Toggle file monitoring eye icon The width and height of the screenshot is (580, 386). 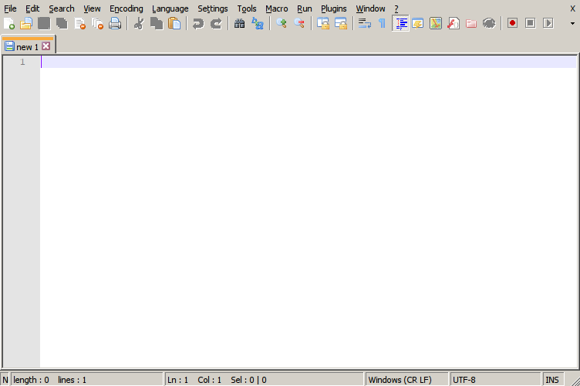489,24
